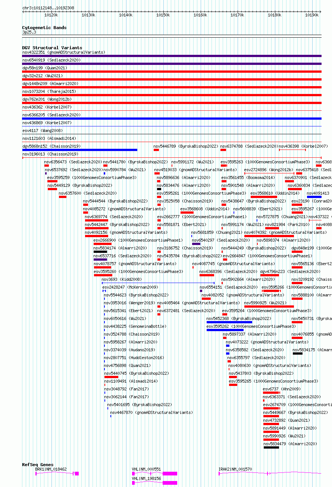Select variant dgv1448n209 (Almarri2020)
The width and height of the screenshot is (332, 487).
point(50,84)
